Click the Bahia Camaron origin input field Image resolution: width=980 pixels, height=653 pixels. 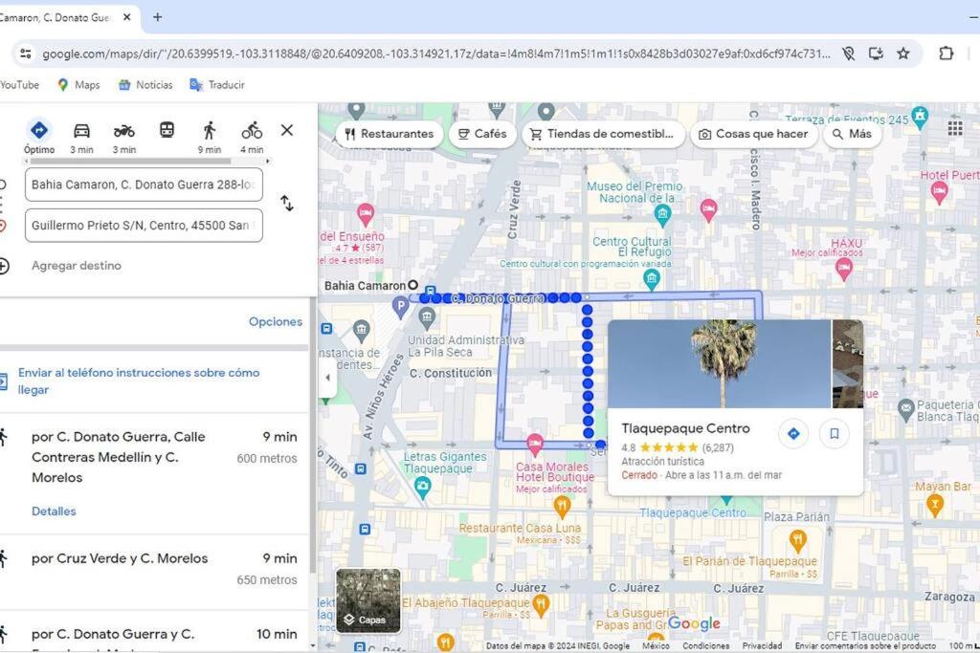click(x=144, y=185)
